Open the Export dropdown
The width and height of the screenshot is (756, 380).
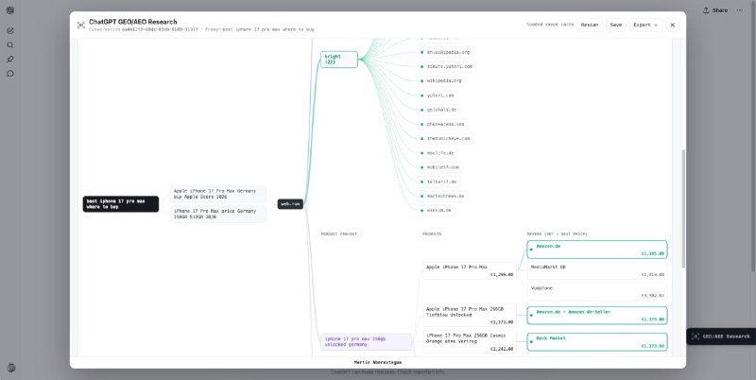coord(645,26)
